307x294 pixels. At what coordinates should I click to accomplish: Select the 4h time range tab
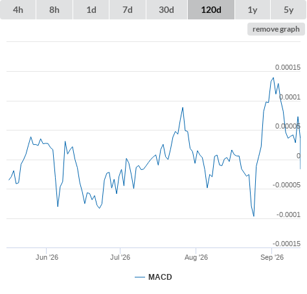point(18,10)
